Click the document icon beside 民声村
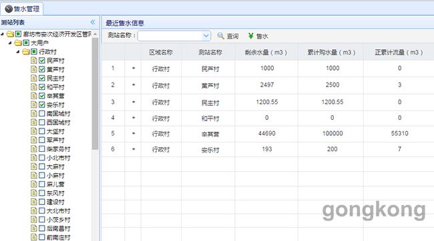The width and height of the screenshot is (434, 241). pos(34,61)
